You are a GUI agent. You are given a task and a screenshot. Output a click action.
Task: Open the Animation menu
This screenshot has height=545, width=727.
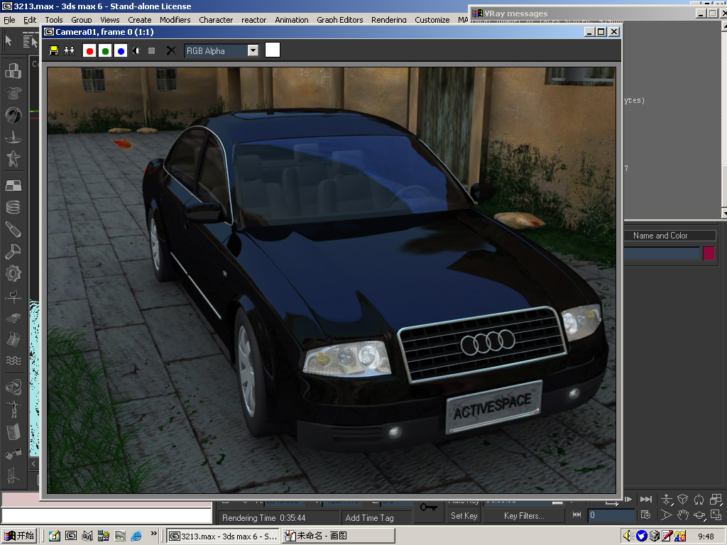point(291,20)
